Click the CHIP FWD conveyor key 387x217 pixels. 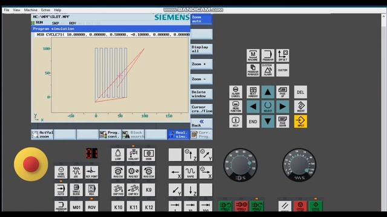(118, 190)
